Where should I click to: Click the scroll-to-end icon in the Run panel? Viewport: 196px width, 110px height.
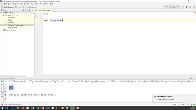[5, 92]
